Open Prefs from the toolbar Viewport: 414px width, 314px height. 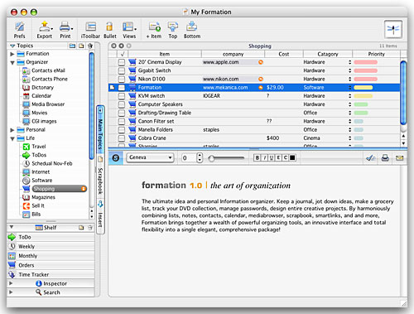tap(19, 30)
